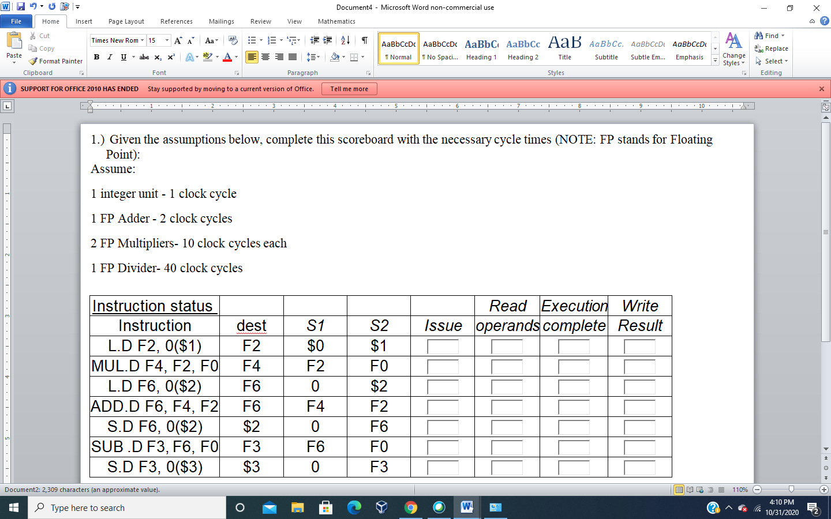Switch to the Page Layout tab
The height and width of the screenshot is (519, 831).
point(126,21)
